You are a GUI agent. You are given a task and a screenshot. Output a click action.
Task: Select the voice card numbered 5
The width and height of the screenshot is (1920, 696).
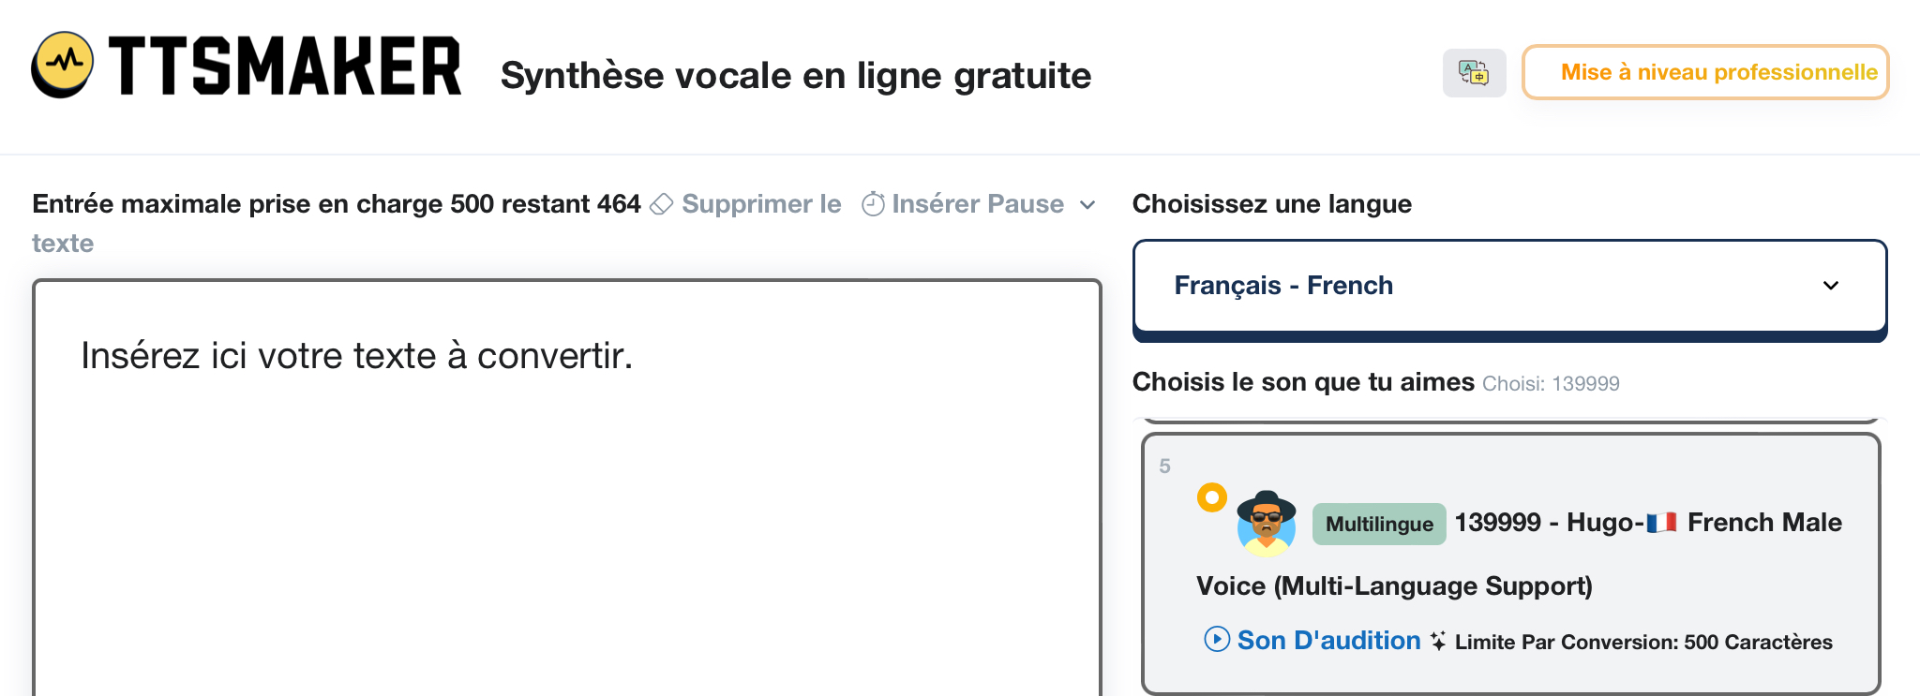[x=1509, y=562]
